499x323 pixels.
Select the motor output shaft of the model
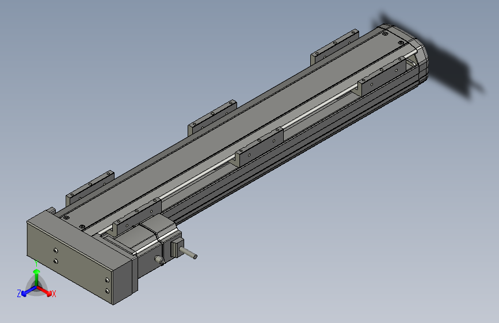pyautogui.click(x=189, y=253)
